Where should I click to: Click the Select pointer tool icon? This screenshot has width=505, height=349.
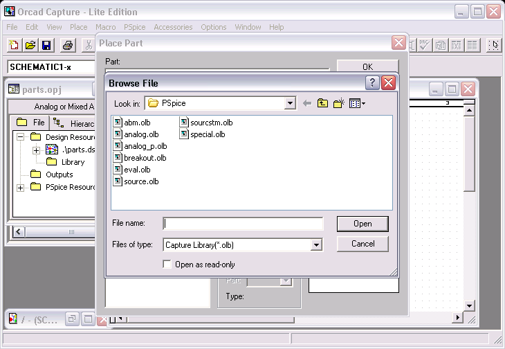tap(494, 45)
